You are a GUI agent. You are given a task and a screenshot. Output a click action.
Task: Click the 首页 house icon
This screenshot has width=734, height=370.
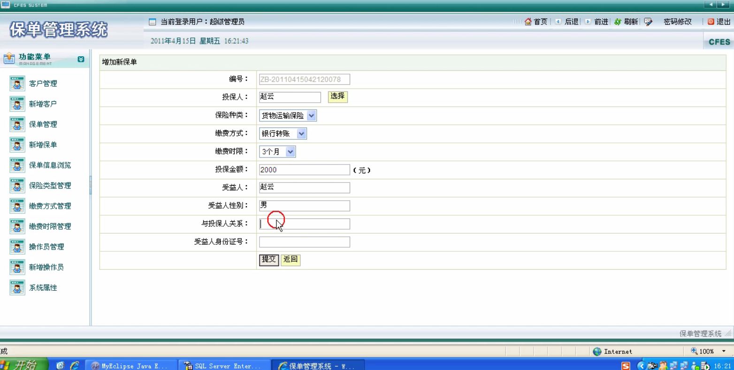click(x=528, y=22)
